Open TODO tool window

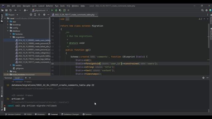(x=28, y=114)
